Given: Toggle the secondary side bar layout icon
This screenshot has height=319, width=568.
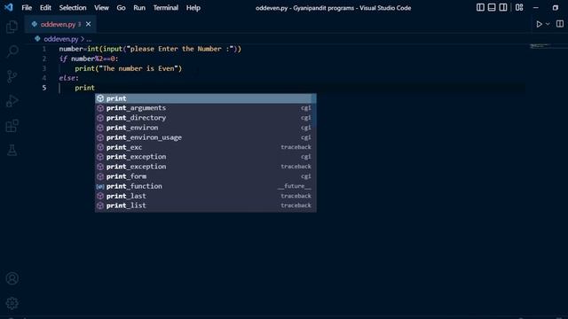Looking at the screenshot, I should tap(503, 8).
